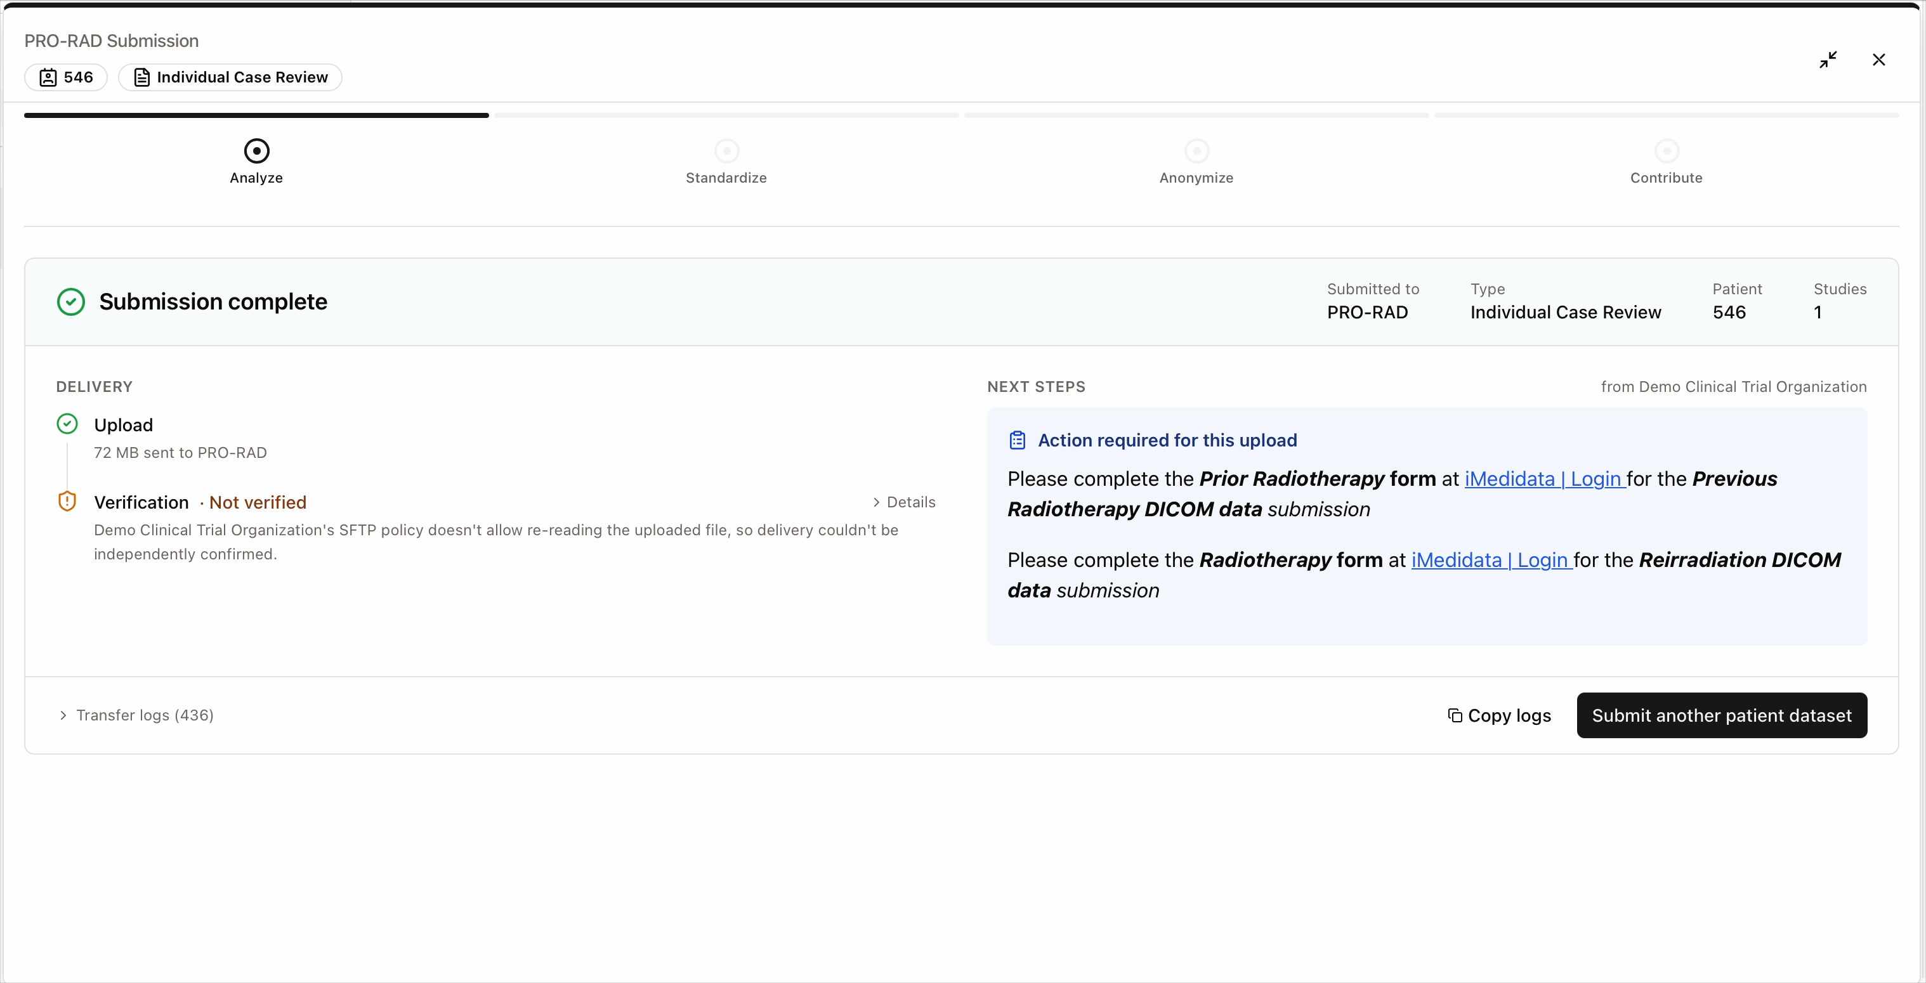
Task: Click the PRO-RAD value under Submitted to
Action: click(1368, 313)
